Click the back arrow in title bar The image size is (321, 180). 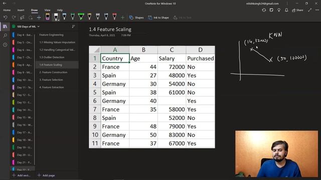[5, 3]
